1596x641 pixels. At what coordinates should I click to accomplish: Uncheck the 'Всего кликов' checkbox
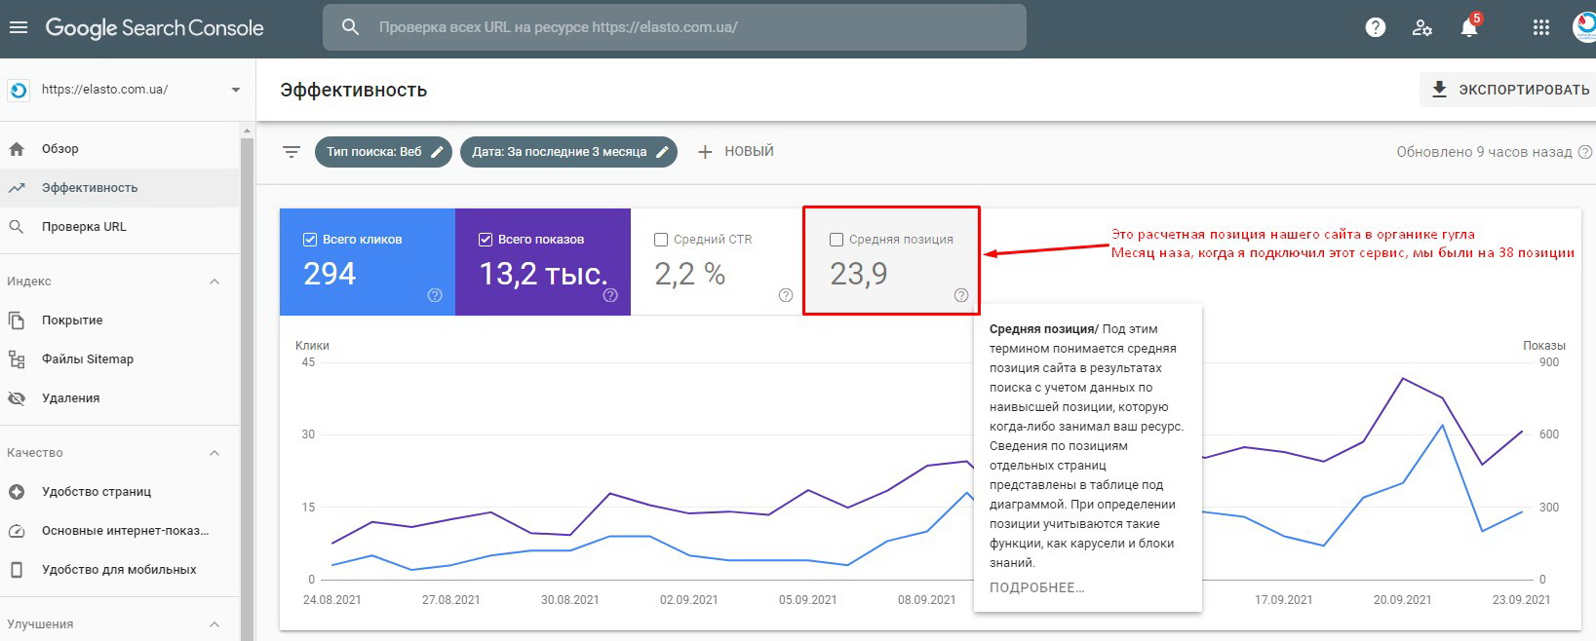tap(310, 240)
